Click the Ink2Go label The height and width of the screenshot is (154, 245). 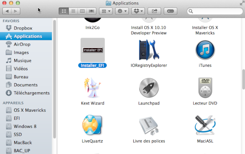point(92,28)
